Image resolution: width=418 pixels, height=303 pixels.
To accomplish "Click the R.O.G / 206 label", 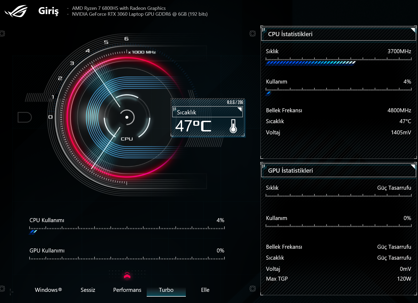I will click(235, 102).
